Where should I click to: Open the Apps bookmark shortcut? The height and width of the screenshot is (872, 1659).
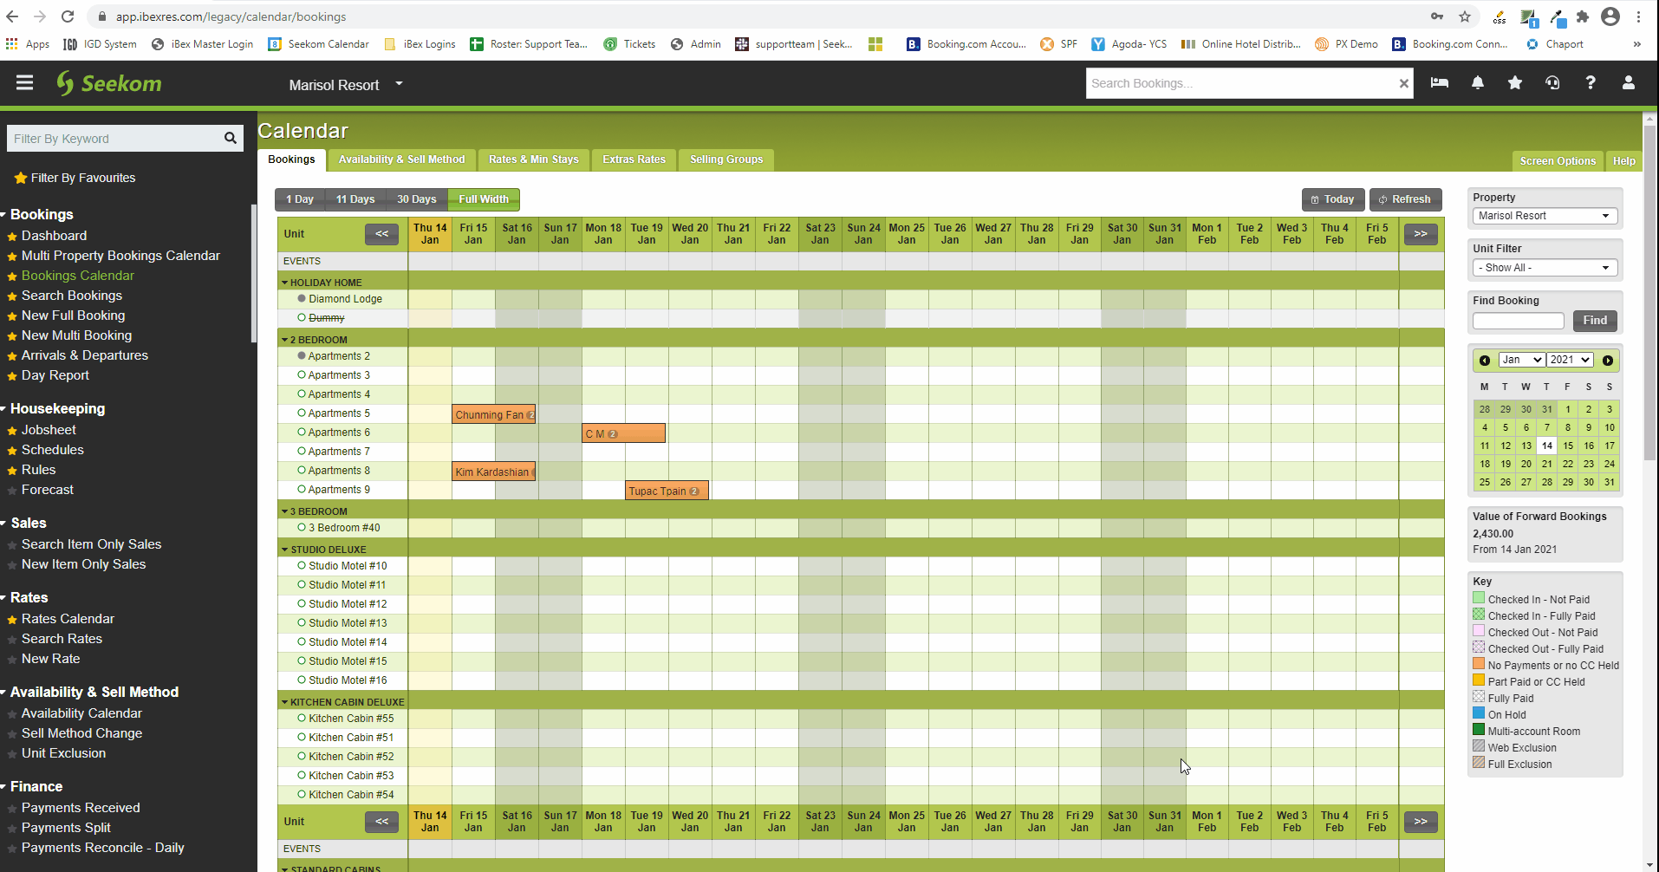coord(28,44)
